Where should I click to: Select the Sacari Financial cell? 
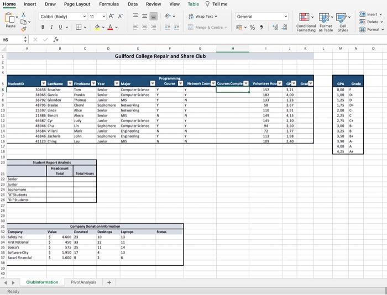pos(27,258)
